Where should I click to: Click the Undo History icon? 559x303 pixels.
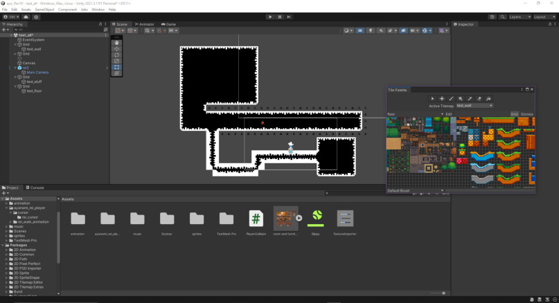pyautogui.click(x=493, y=17)
